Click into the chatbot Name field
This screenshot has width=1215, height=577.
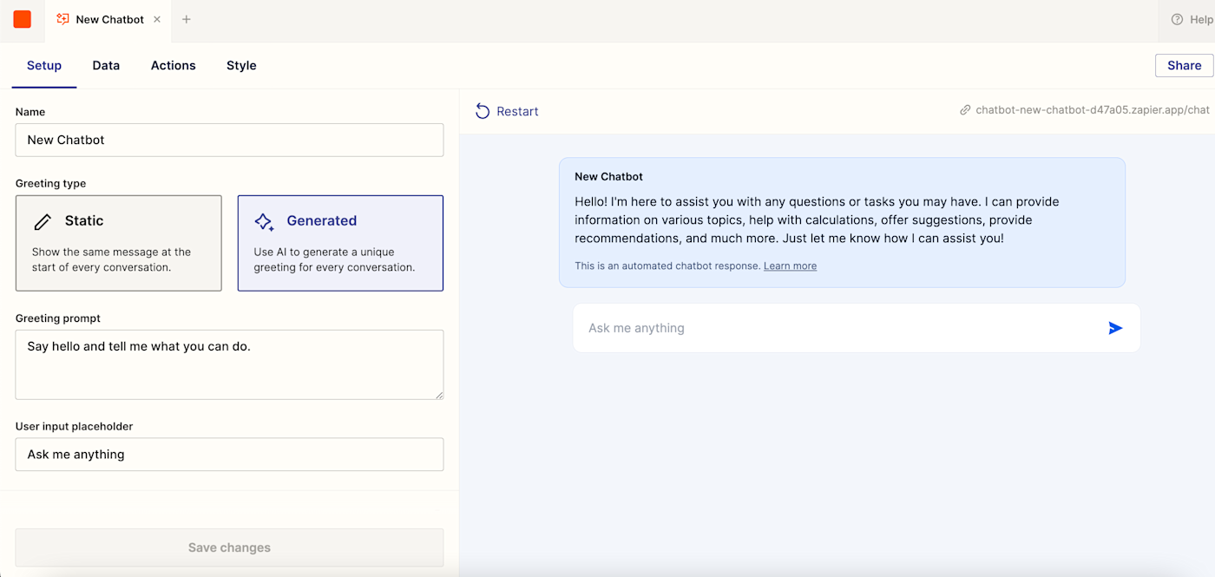coord(229,140)
